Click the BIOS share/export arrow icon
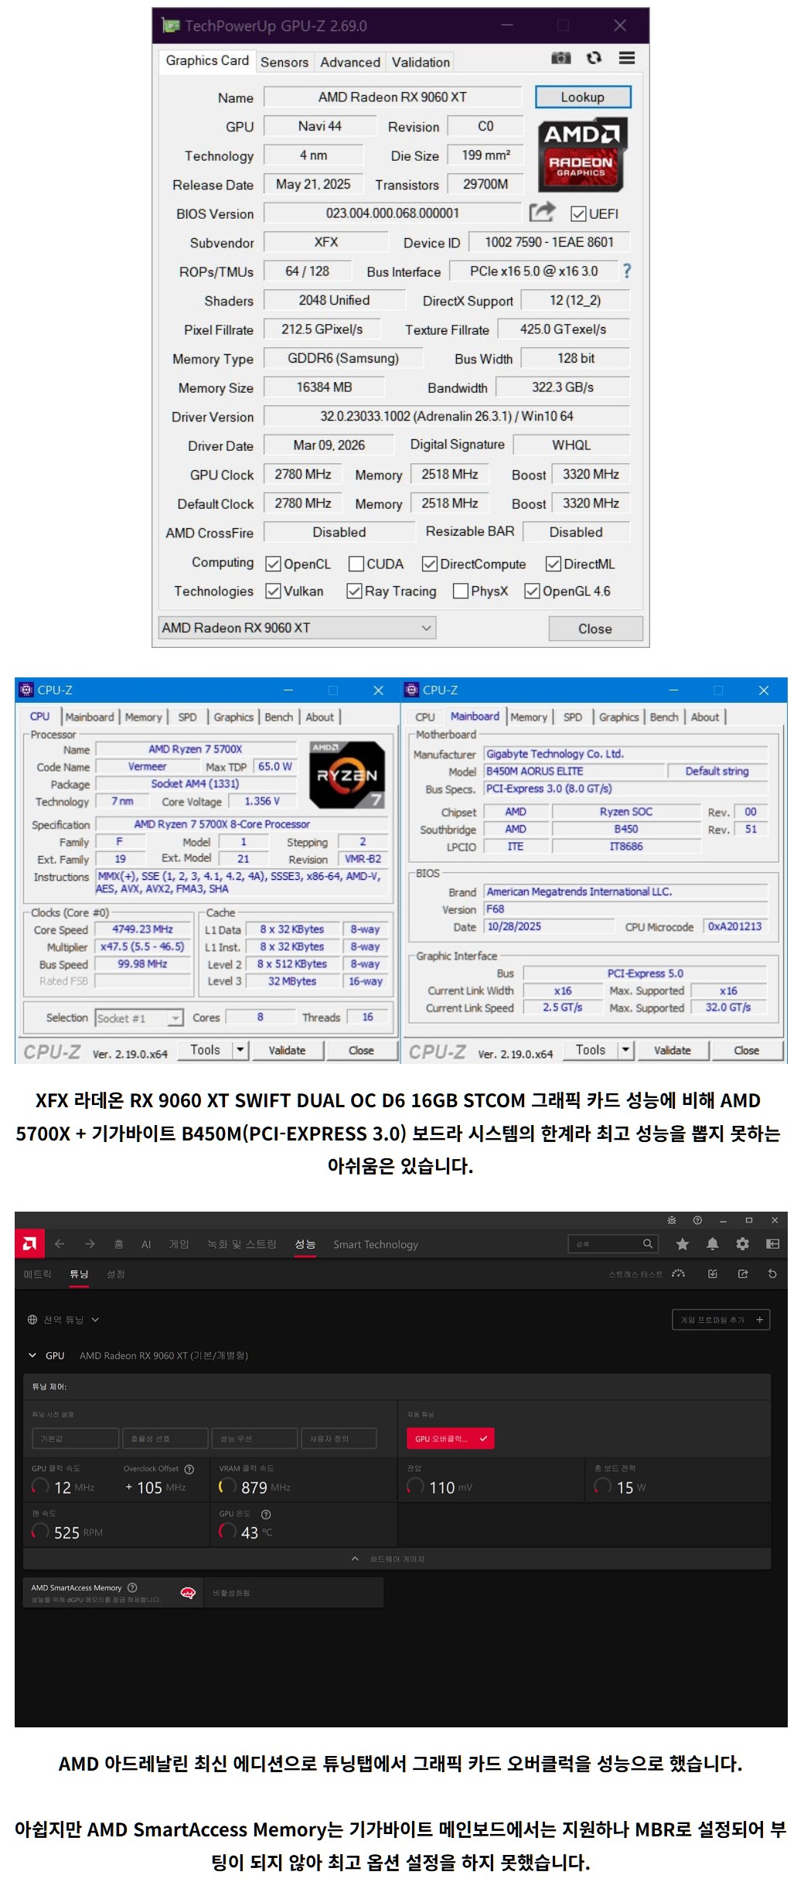This screenshot has height=1882, width=804. [542, 212]
